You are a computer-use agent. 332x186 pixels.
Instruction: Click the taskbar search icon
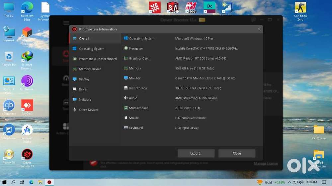(13, 182)
